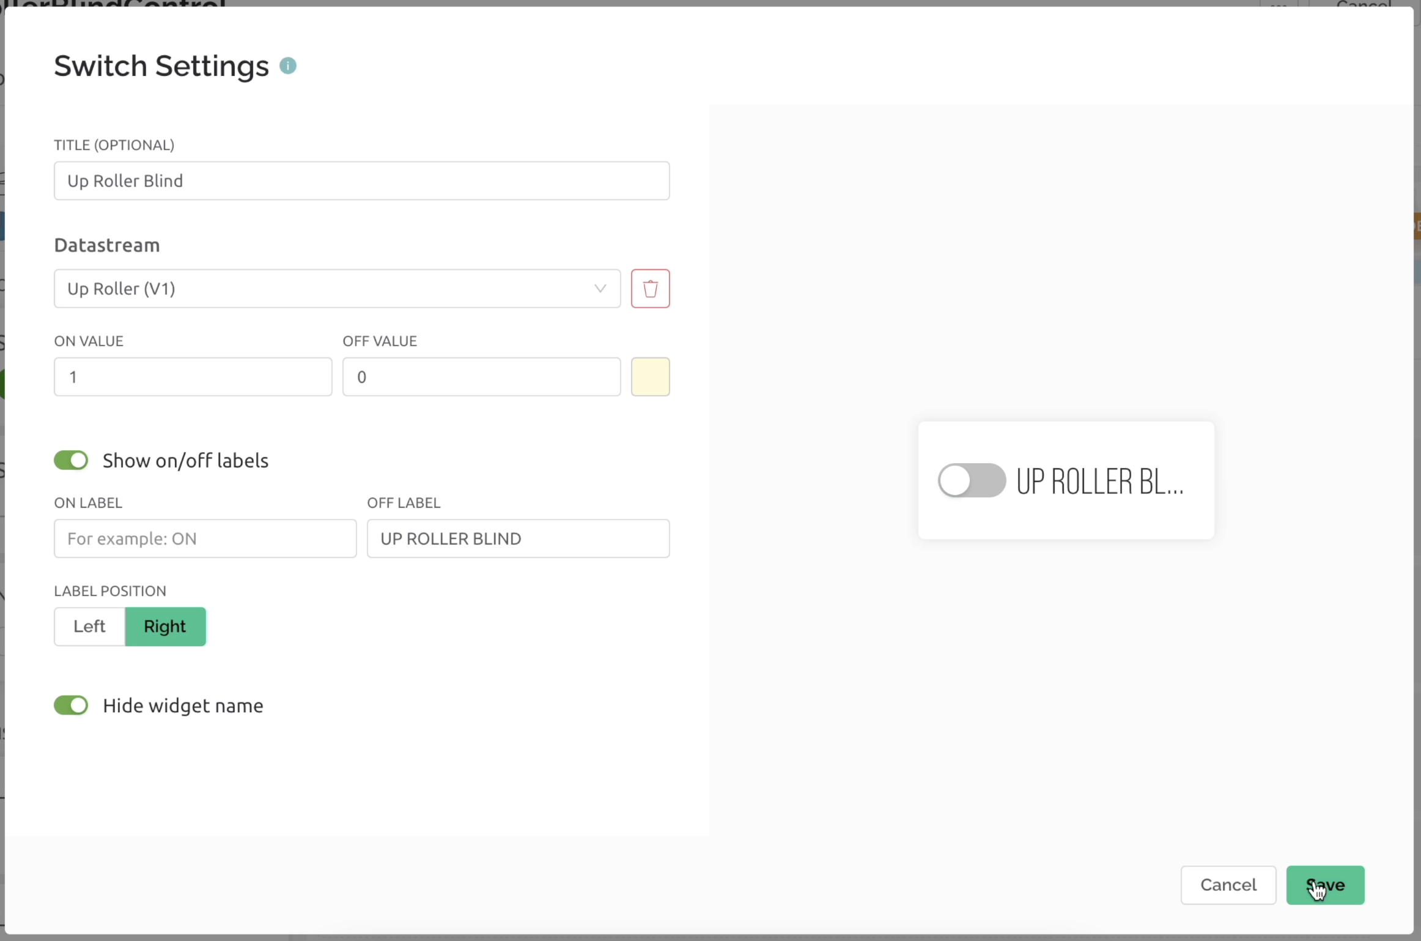The width and height of the screenshot is (1421, 941).
Task: Save the switch settings
Action: pyautogui.click(x=1325, y=885)
